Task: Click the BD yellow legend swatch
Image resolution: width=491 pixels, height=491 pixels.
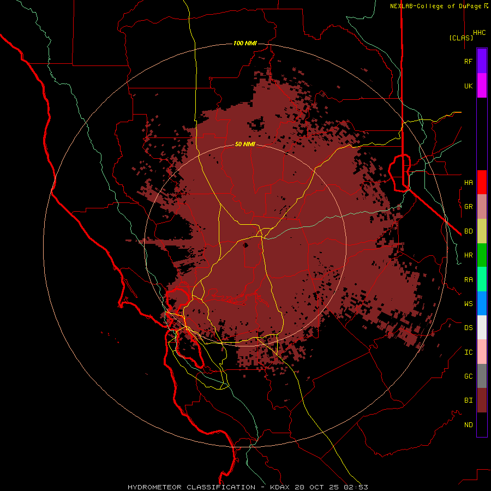Action: point(482,231)
